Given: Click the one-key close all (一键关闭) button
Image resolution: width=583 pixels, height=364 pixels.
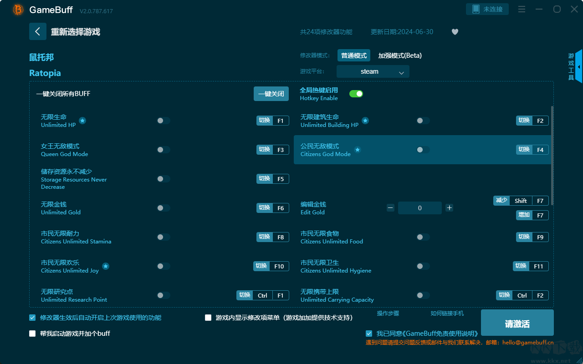Looking at the screenshot, I should click(x=271, y=94).
